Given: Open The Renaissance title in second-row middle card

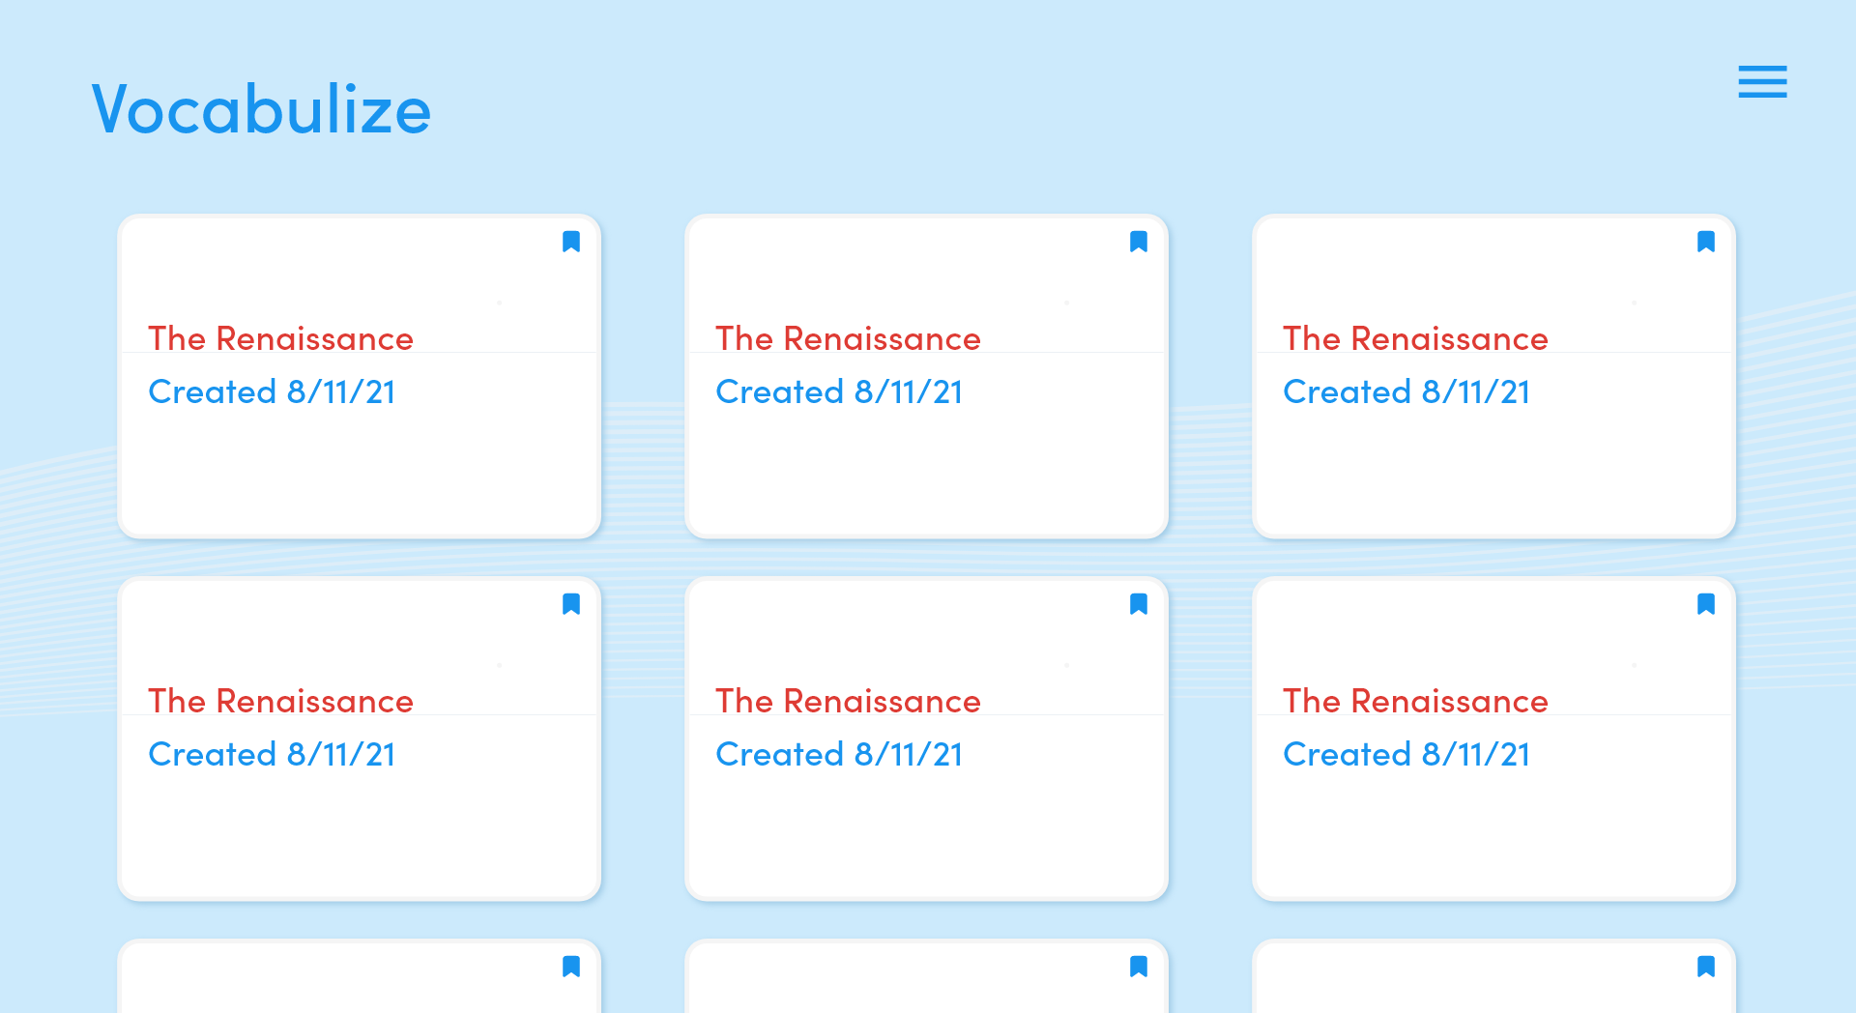Looking at the screenshot, I should [x=848, y=701].
